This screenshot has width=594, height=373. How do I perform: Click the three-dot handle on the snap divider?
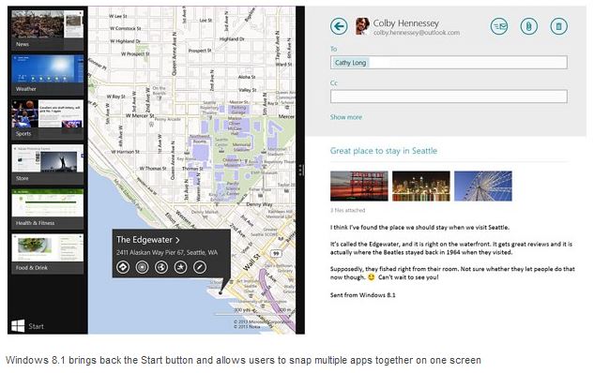tap(300, 170)
